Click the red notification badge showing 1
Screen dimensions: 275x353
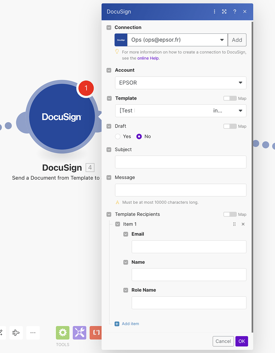(86, 88)
